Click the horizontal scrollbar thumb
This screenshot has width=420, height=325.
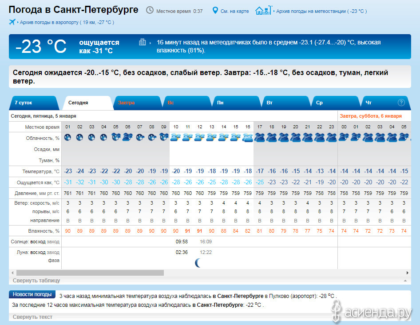tap(90, 273)
